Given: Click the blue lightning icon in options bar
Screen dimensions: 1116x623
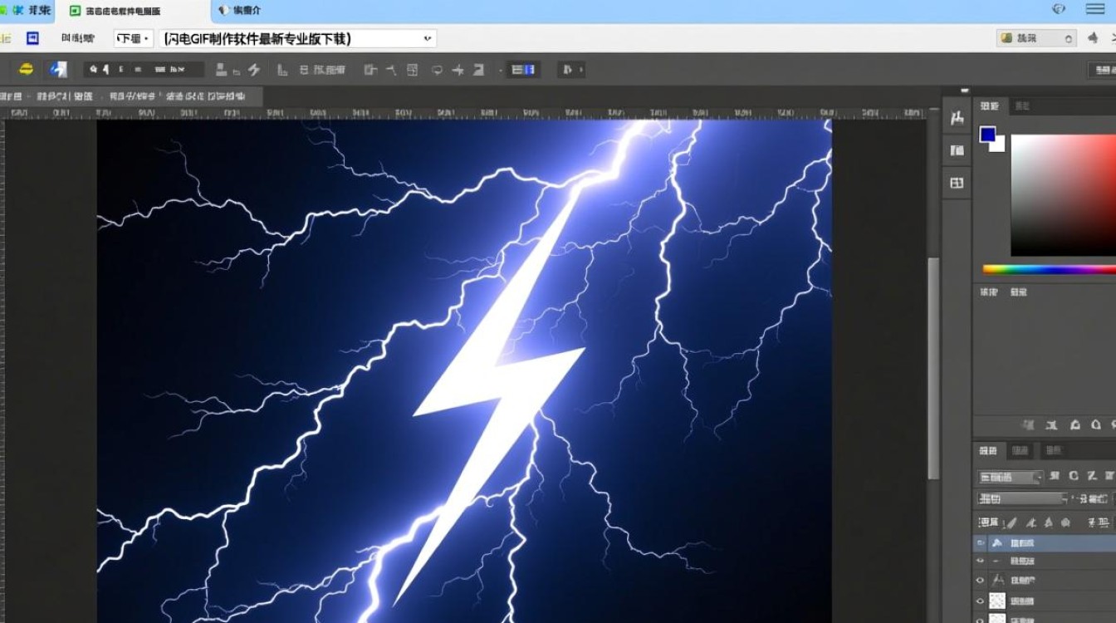Looking at the screenshot, I should pyautogui.click(x=57, y=70).
